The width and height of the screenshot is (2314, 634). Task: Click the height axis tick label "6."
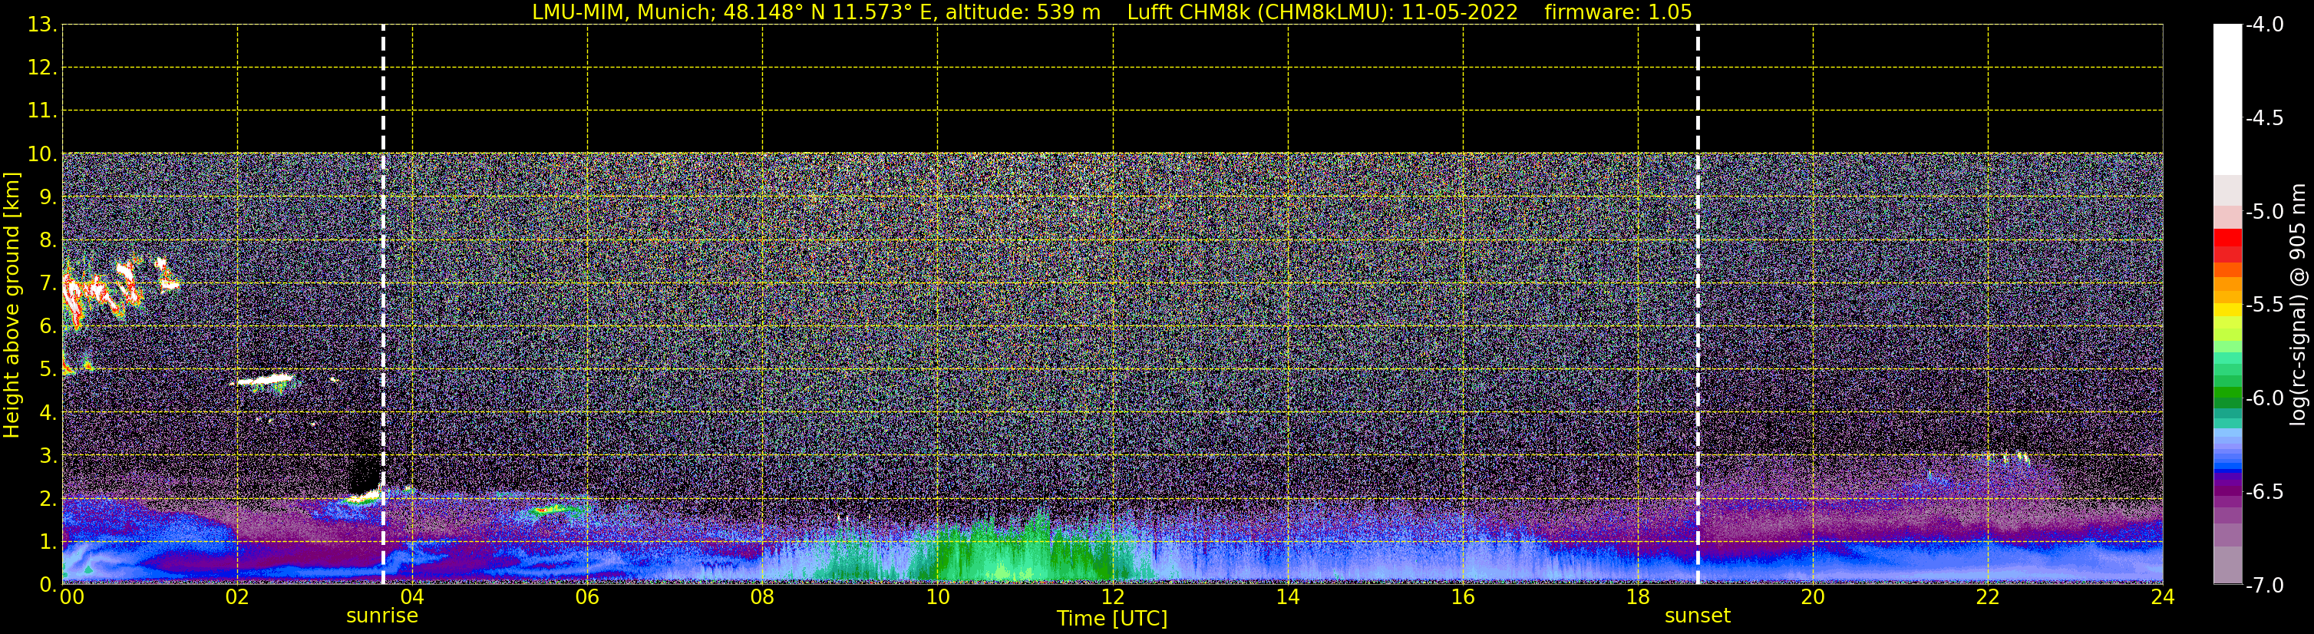[48, 326]
